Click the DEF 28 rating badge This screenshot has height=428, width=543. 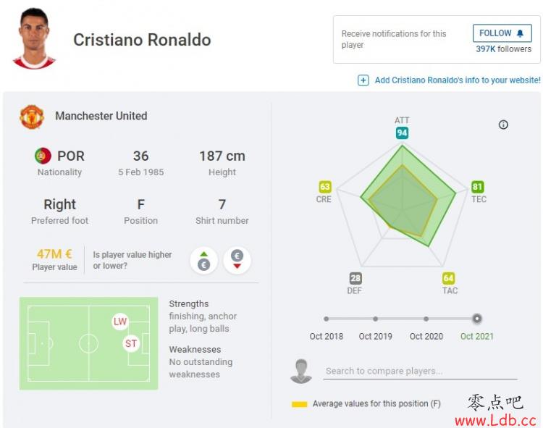[x=355, y=278]
